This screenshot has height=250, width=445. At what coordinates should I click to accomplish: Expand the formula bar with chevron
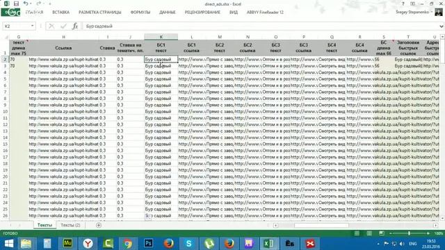442,26
